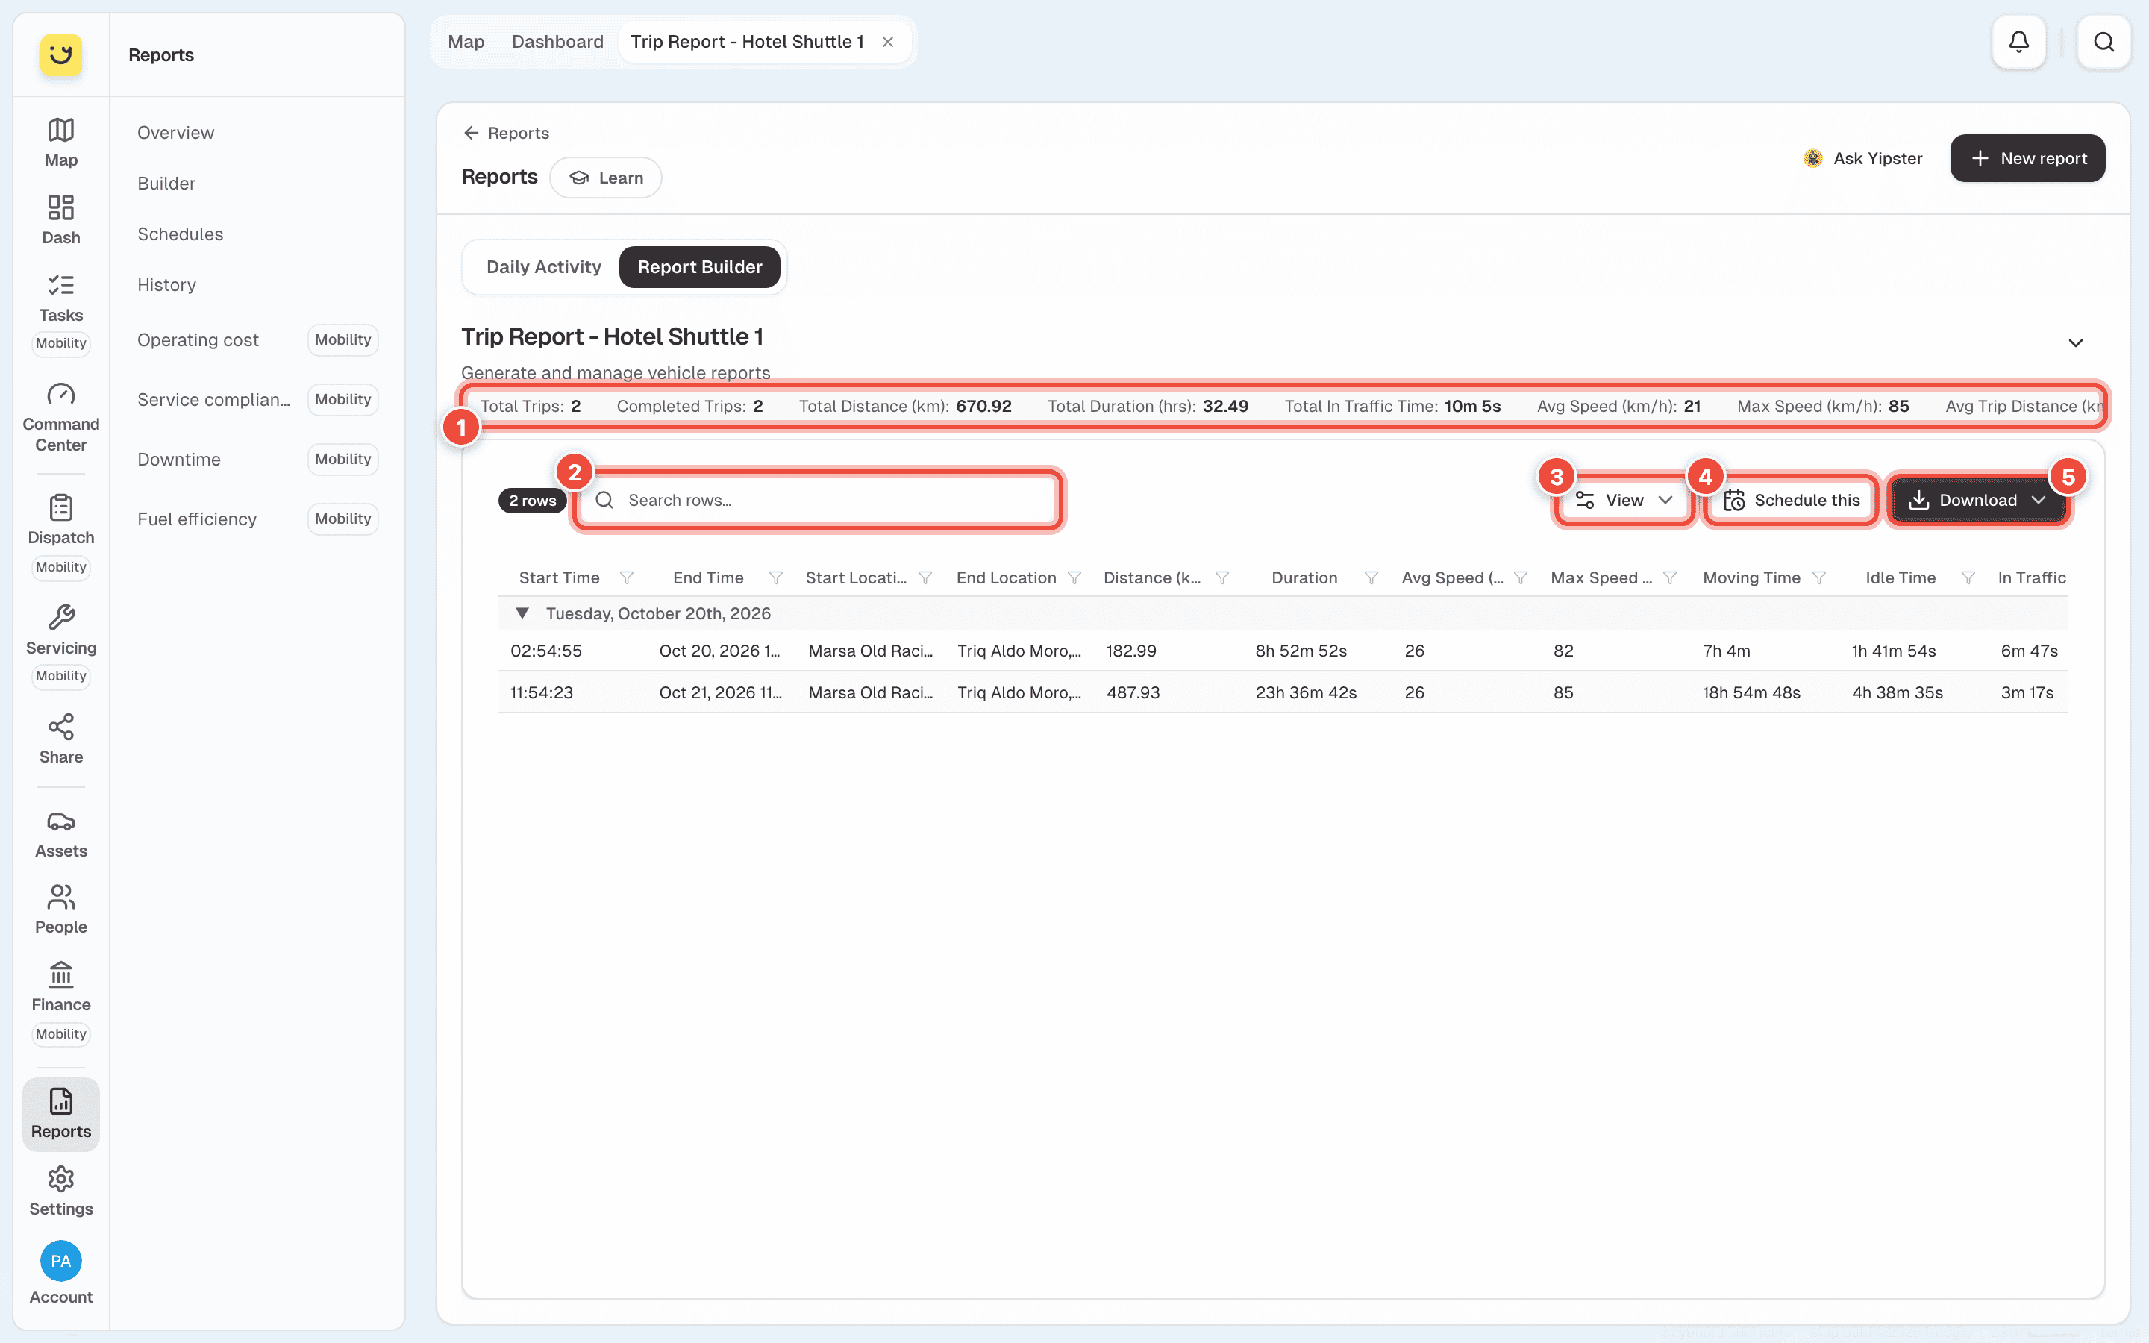2149x1343 pixels.
Task: Click the New report button
Action: (x=2027, y=158)
